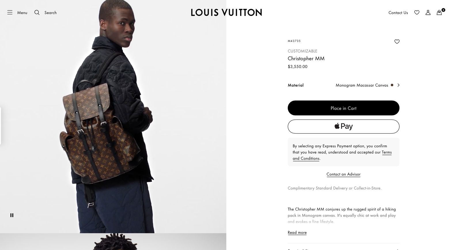Screen dimensions: 461x250
Task: Click the Search magnifier icon
Action: point(37,12)
